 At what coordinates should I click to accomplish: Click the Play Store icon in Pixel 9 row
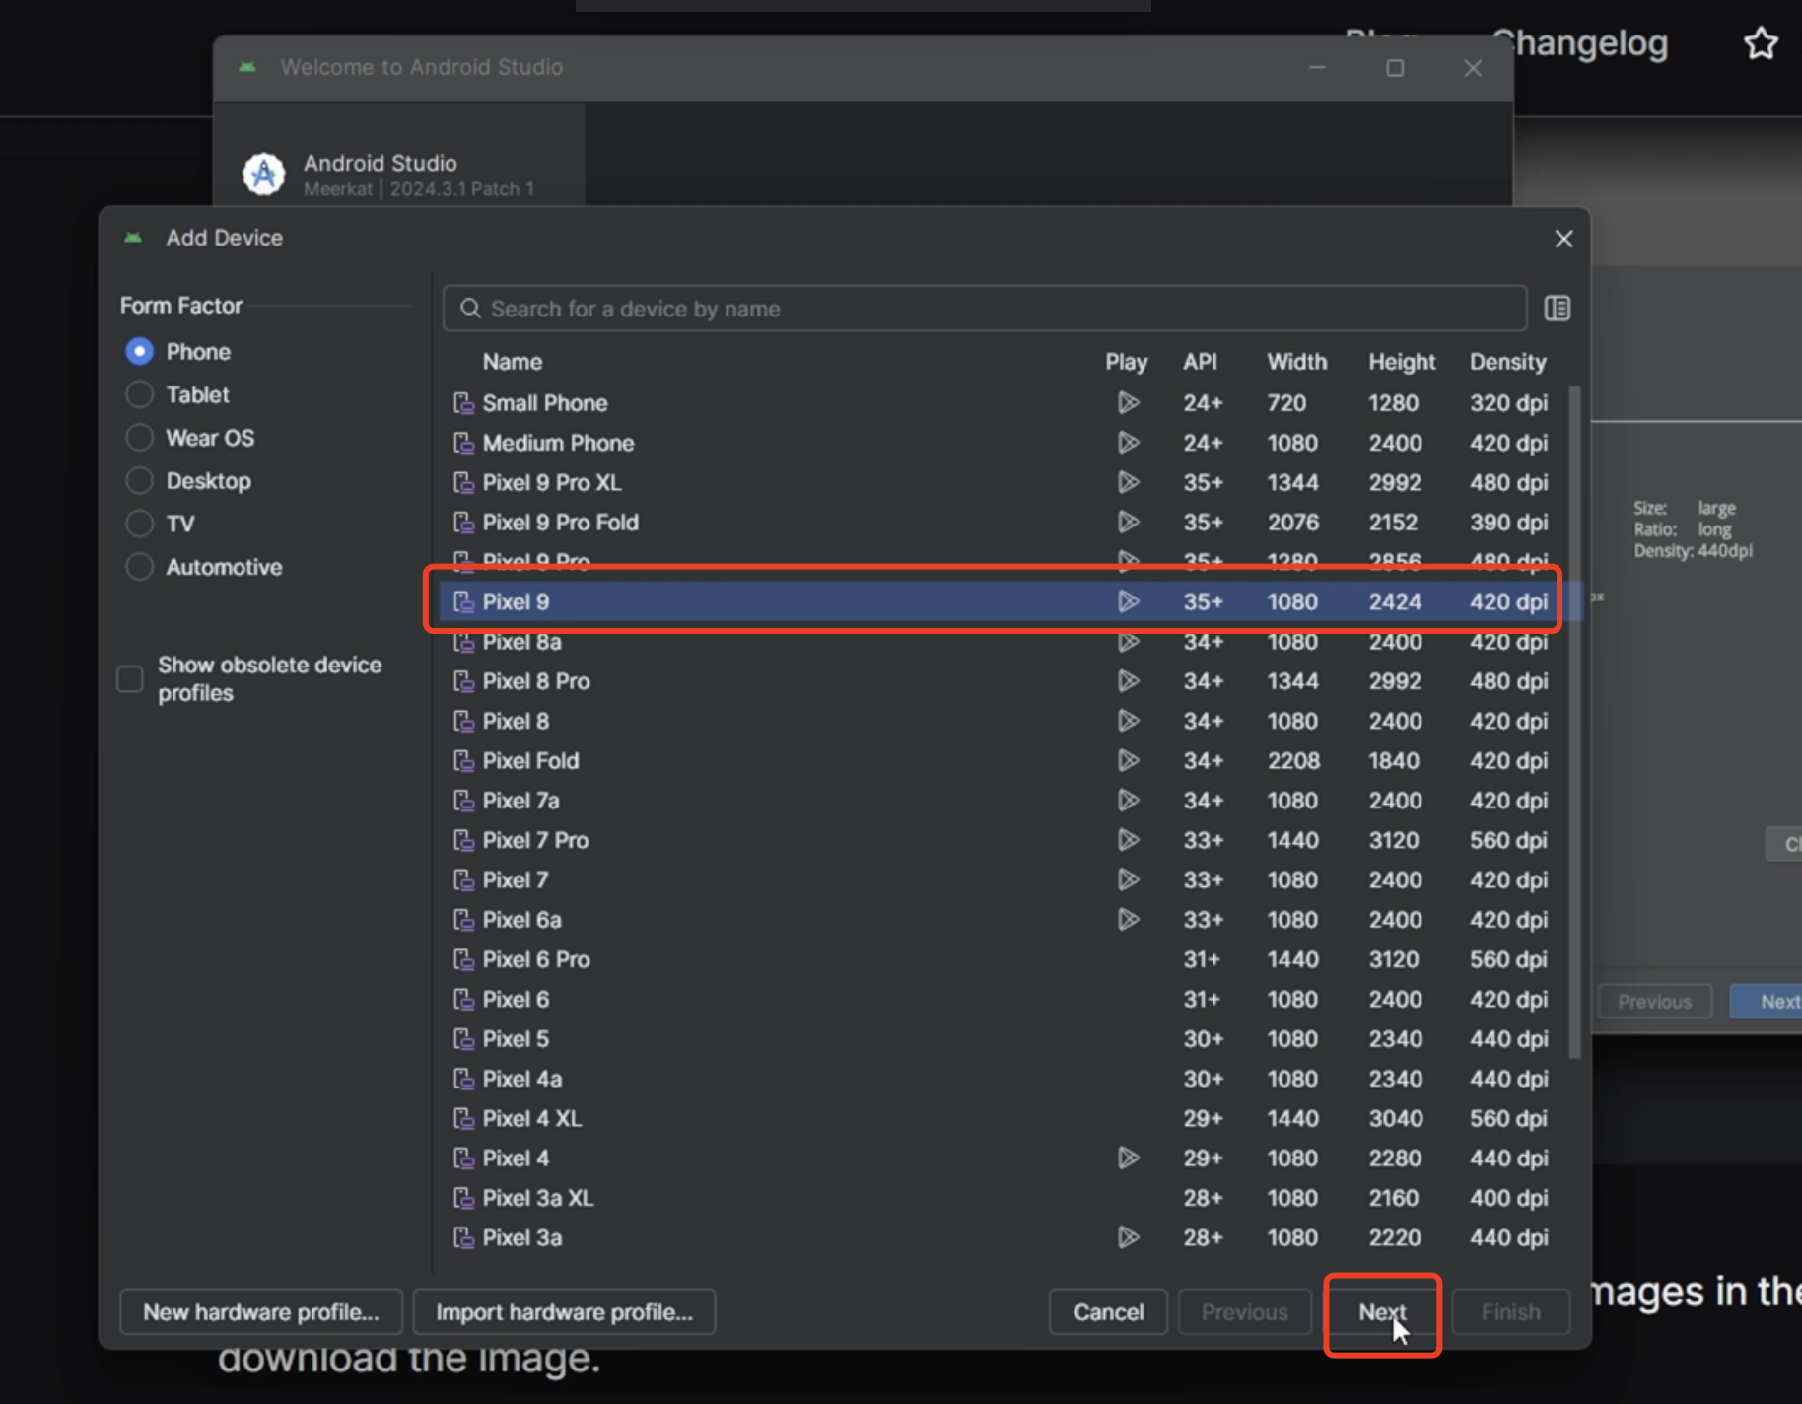pos(1129,601)
